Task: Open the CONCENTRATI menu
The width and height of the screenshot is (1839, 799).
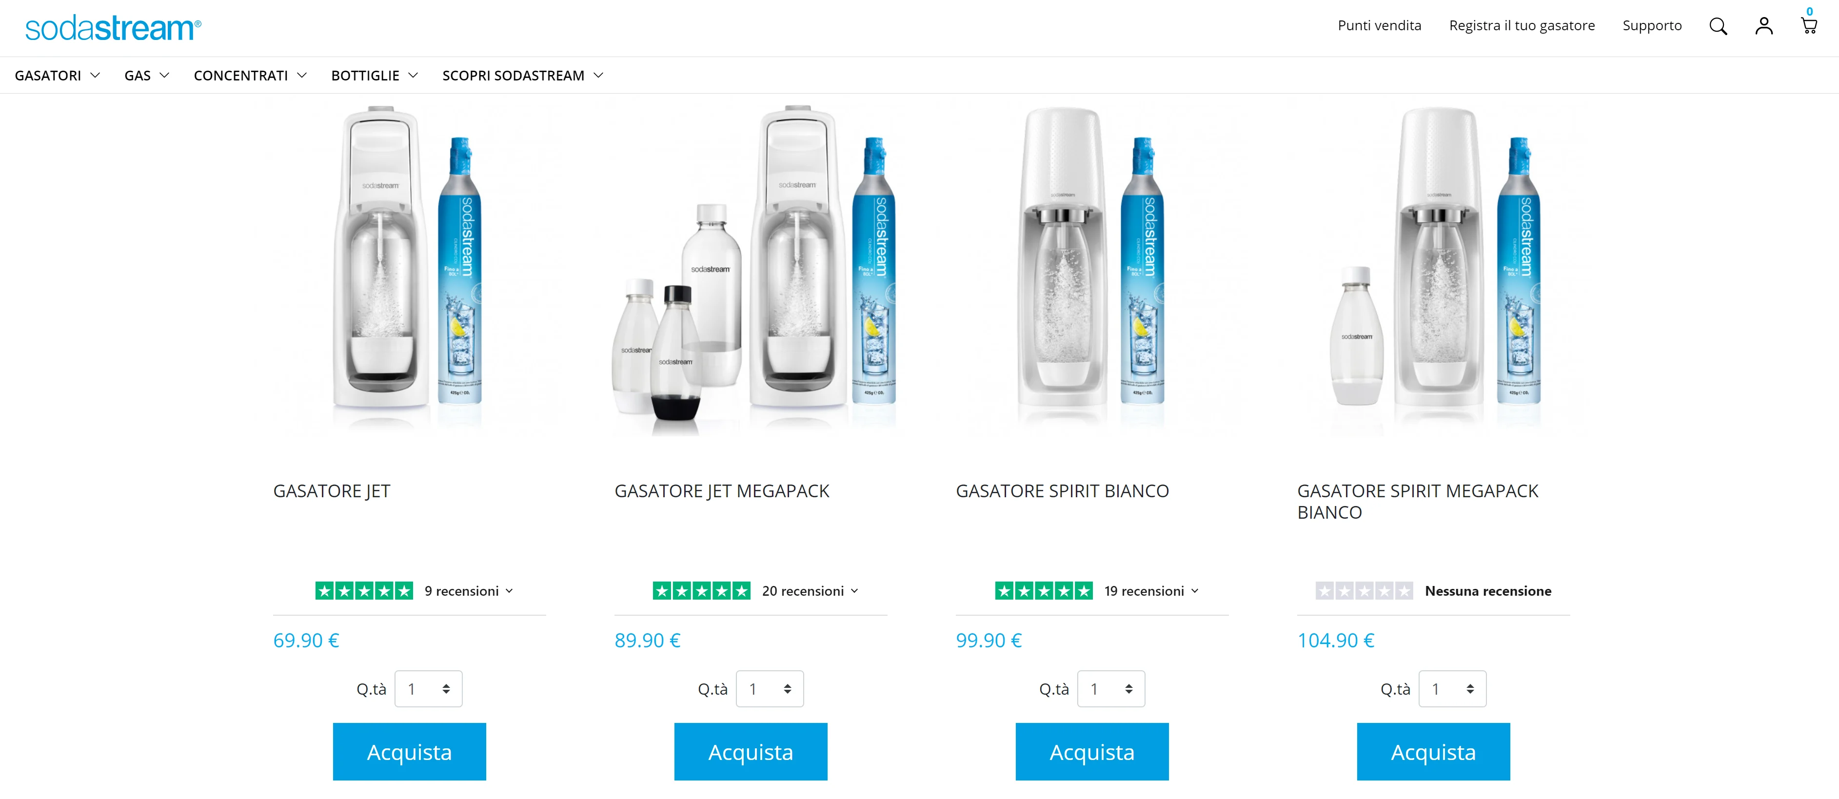Action: point(250,76)
